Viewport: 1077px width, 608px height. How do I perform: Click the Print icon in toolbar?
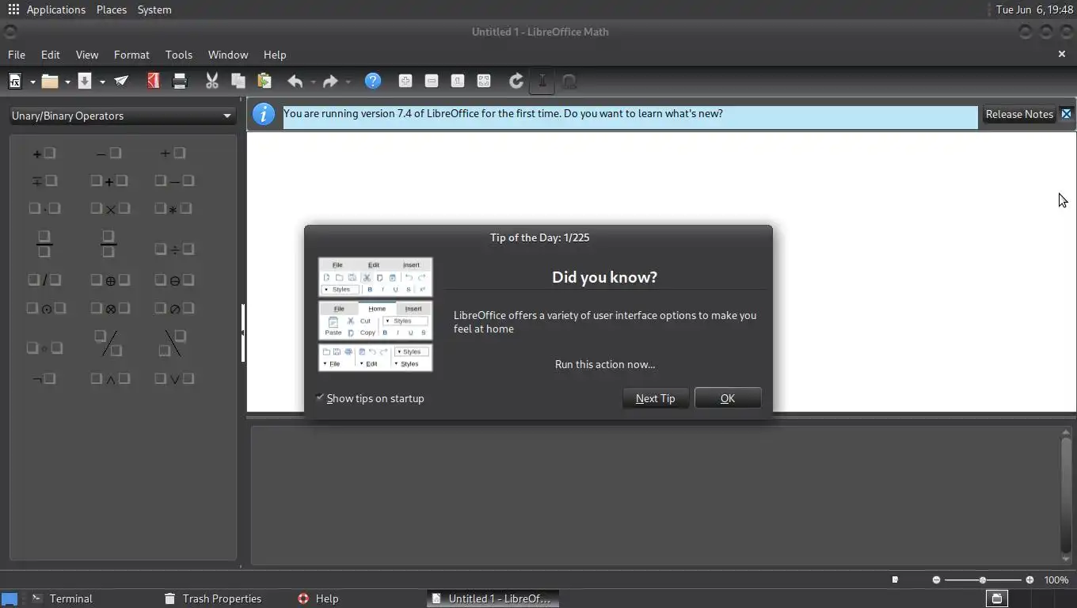click(180, 81)
